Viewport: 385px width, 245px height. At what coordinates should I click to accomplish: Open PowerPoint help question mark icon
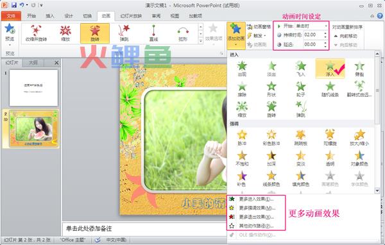(x=380, y=15)
